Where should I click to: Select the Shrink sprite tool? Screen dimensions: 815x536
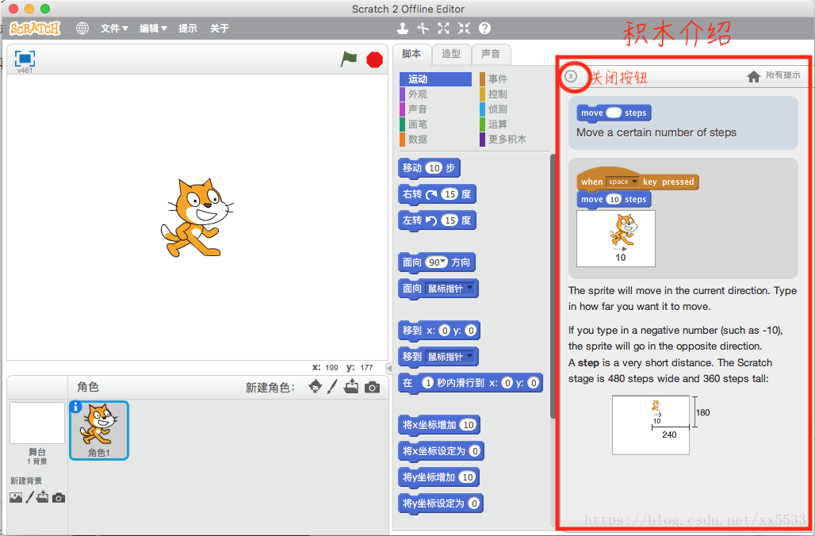tap(464, 28)
